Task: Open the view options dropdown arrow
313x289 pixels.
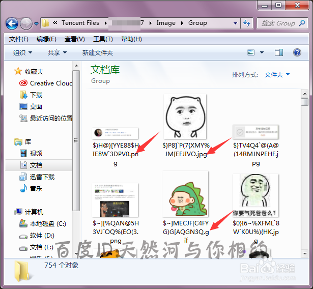Action: coord(262,52)
